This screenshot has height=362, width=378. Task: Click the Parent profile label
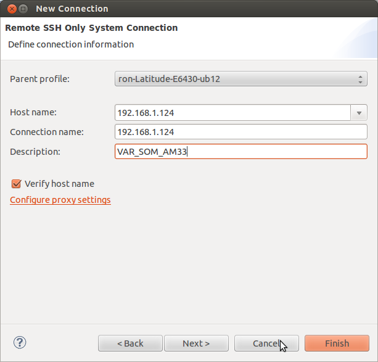pos(40,79)
